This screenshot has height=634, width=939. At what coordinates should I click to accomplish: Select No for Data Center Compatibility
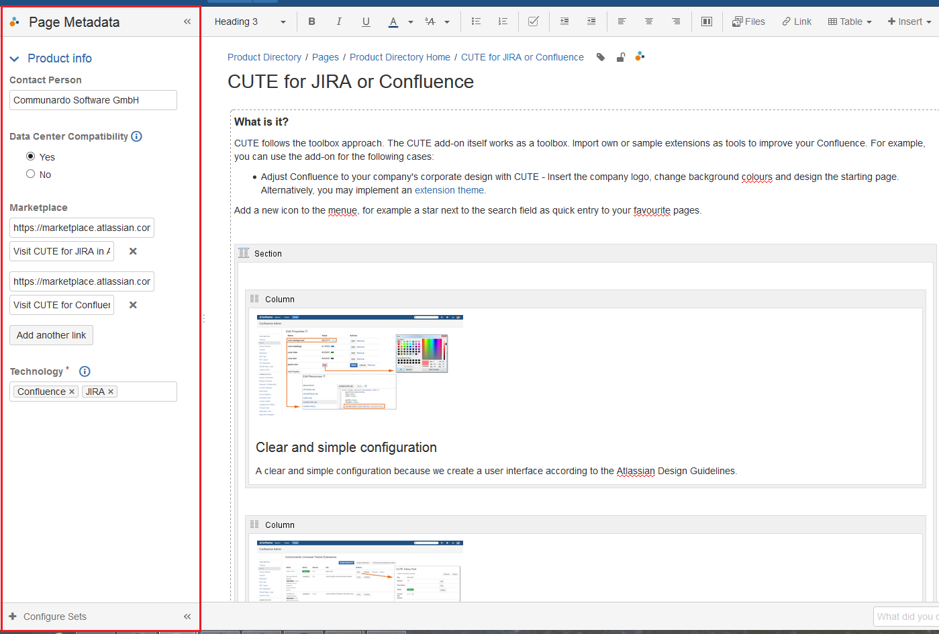coord(31,174)
